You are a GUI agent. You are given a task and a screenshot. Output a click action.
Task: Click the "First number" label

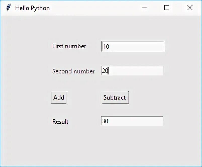pyautogui.click(x=69, y=46)
